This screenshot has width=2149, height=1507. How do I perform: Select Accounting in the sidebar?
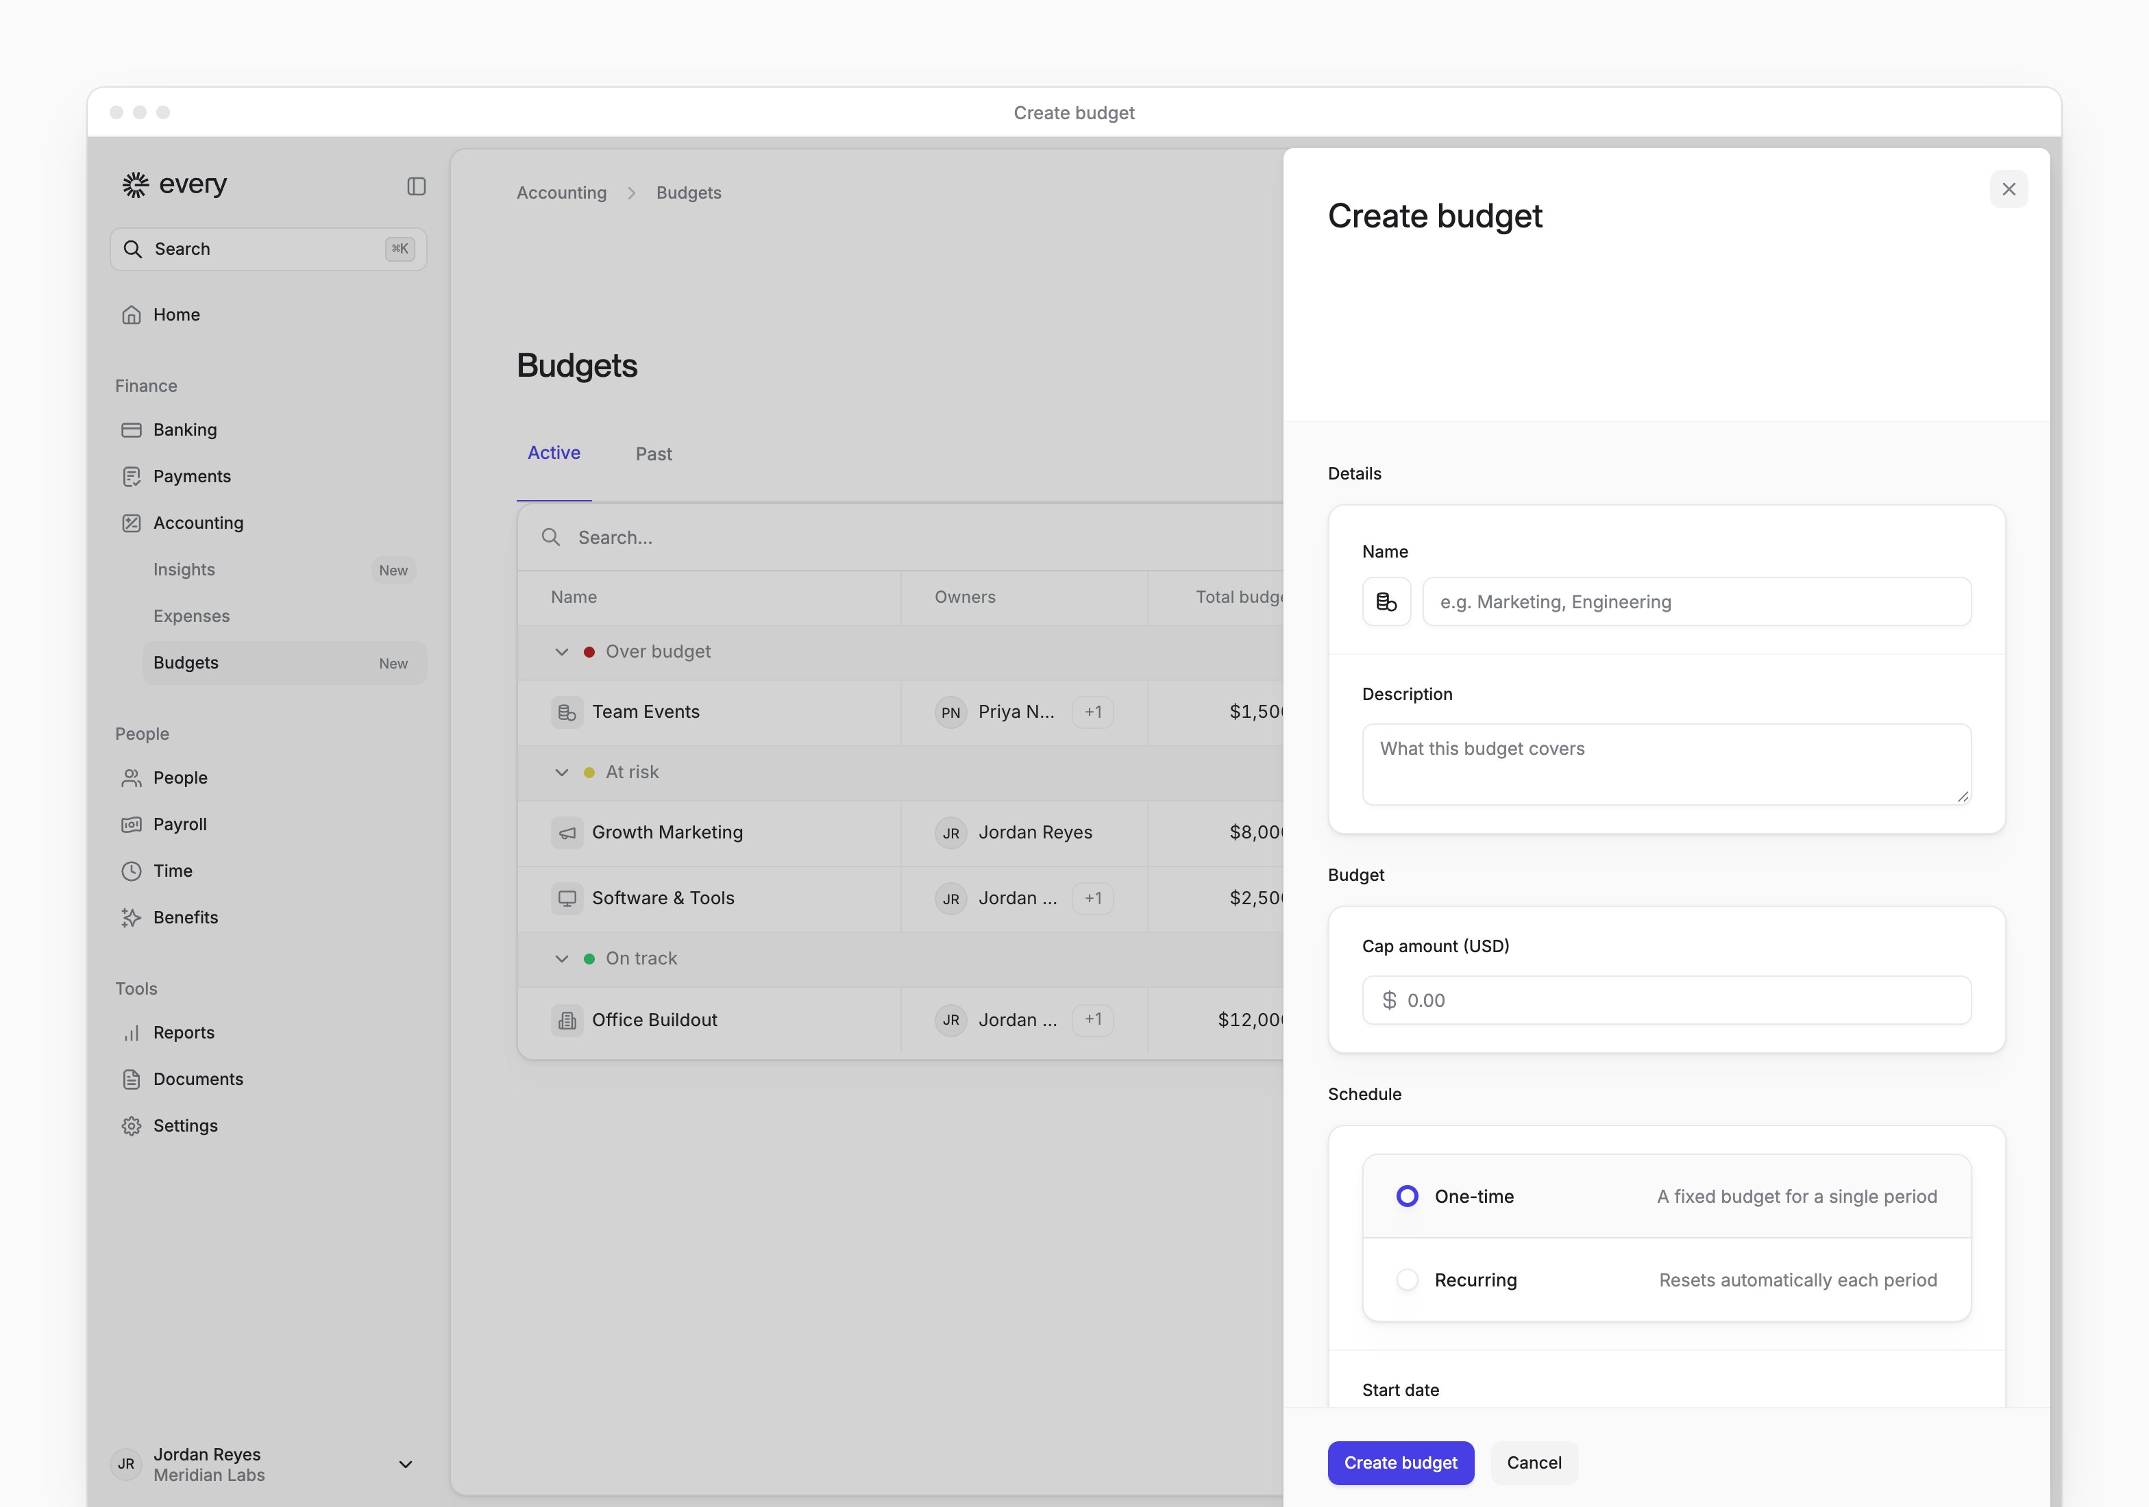[269, 523]
